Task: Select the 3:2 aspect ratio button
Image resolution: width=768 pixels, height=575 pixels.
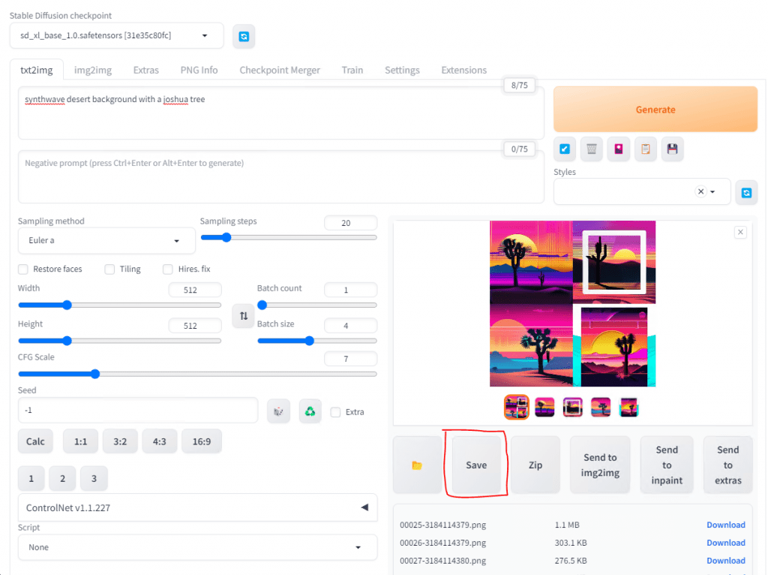Action: click(120, 441)
